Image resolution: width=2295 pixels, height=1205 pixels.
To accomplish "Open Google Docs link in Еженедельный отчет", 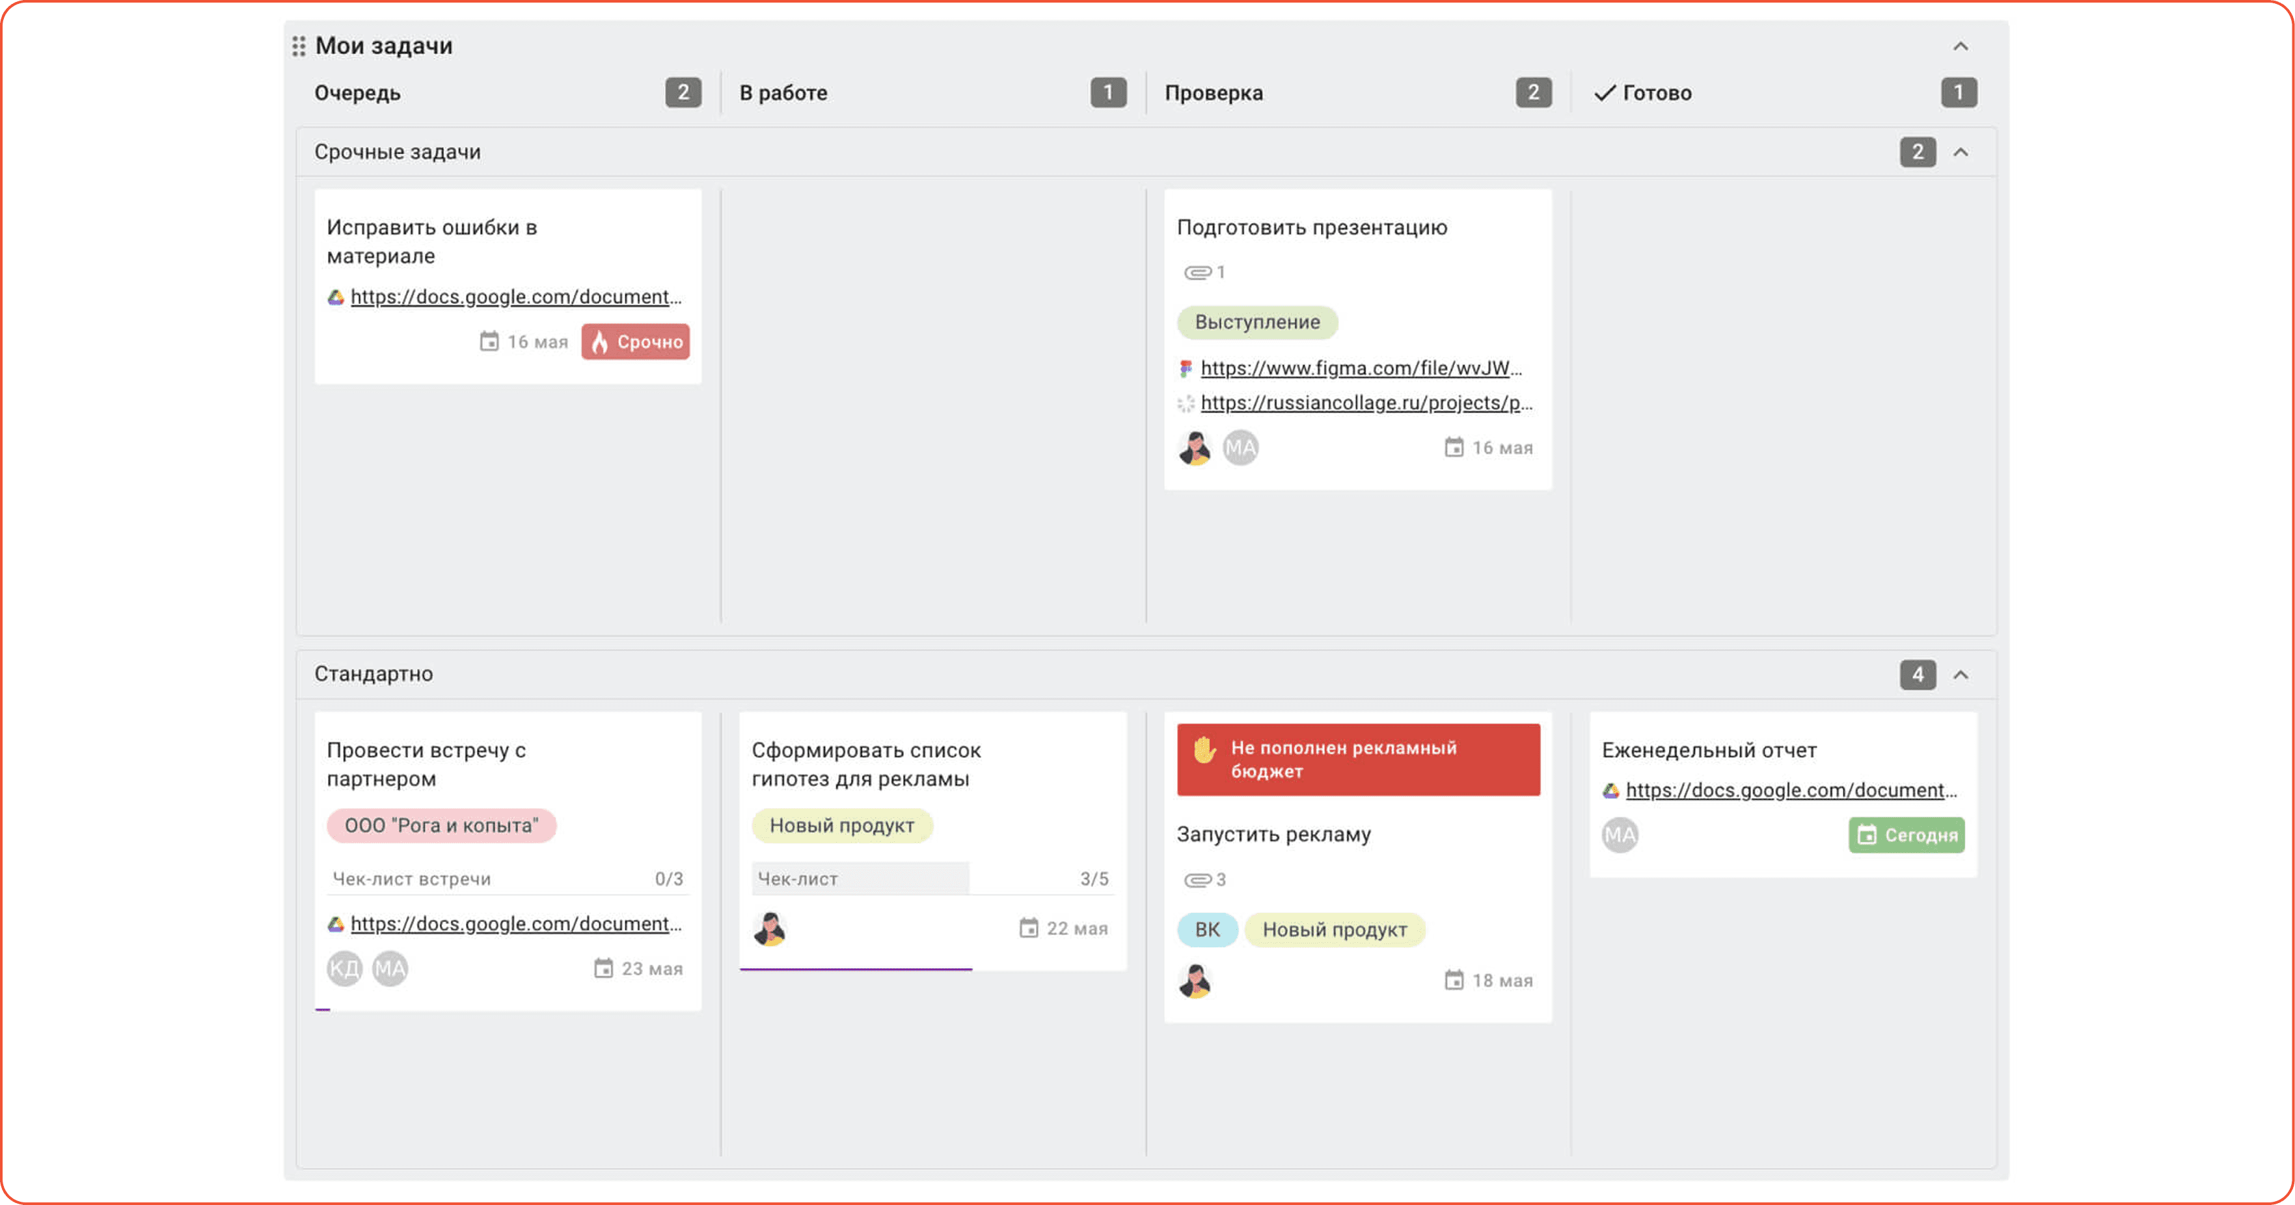I will click(x=1791, y=790).
